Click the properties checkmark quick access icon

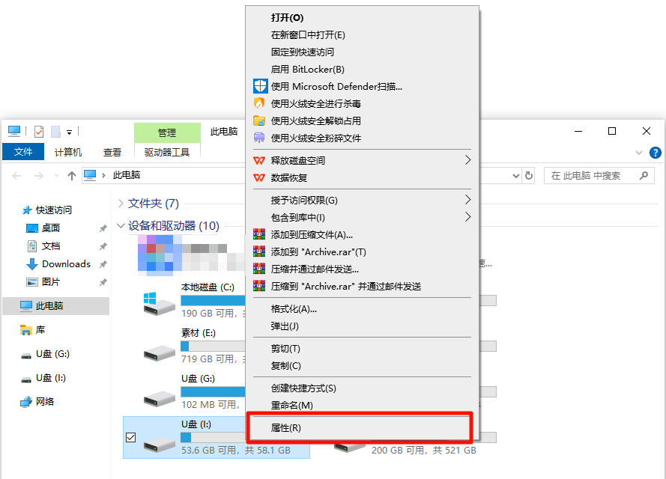click(x=39, y=132)
